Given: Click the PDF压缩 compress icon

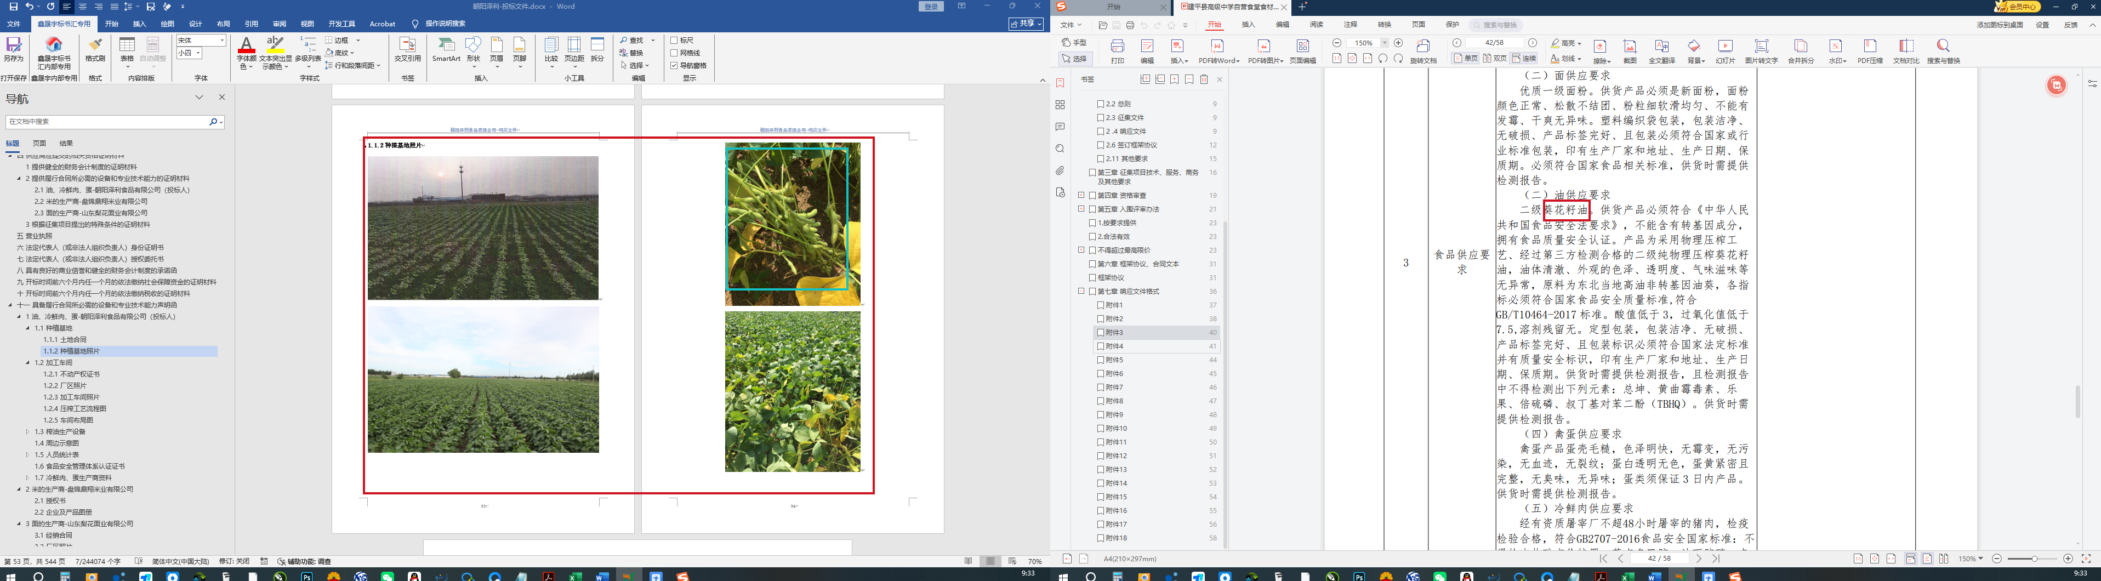Looking at the screenshot, I should [1870, 47].
